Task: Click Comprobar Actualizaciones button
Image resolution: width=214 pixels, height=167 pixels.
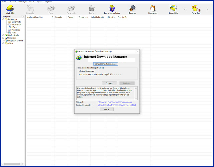Action: 106,64
